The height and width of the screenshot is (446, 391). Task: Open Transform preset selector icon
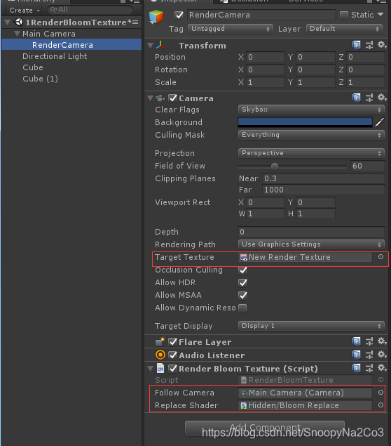tap(369, 45)
